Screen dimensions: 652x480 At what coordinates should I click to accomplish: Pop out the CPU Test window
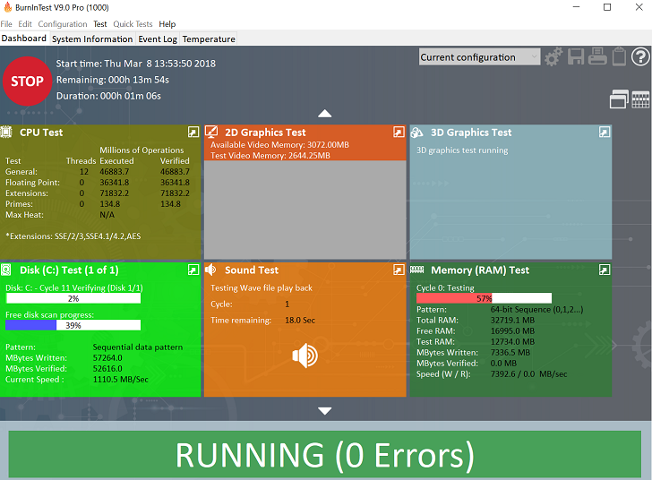pyautogui.click(x=193, y=132)
